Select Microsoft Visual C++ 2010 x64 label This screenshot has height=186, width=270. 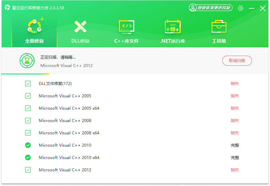(69, 157)
